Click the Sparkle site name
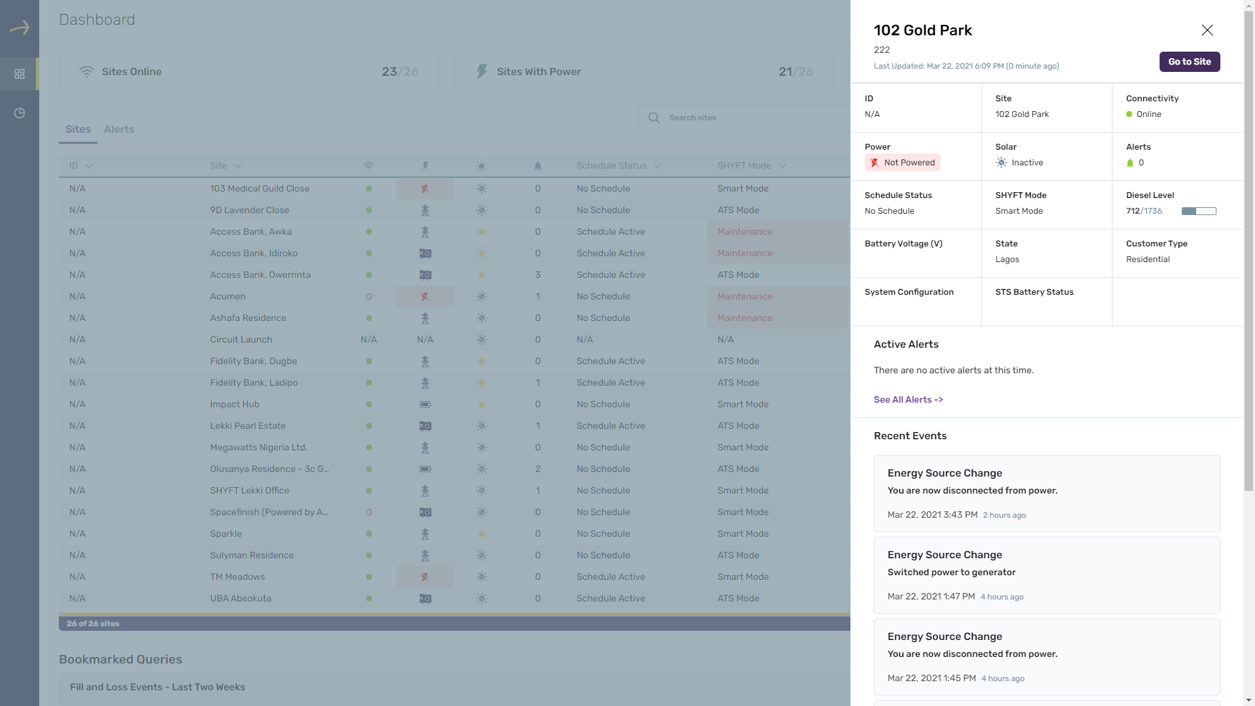This screenshot has width=1255, height=706. pyautogui.click(x=226, y=534)
